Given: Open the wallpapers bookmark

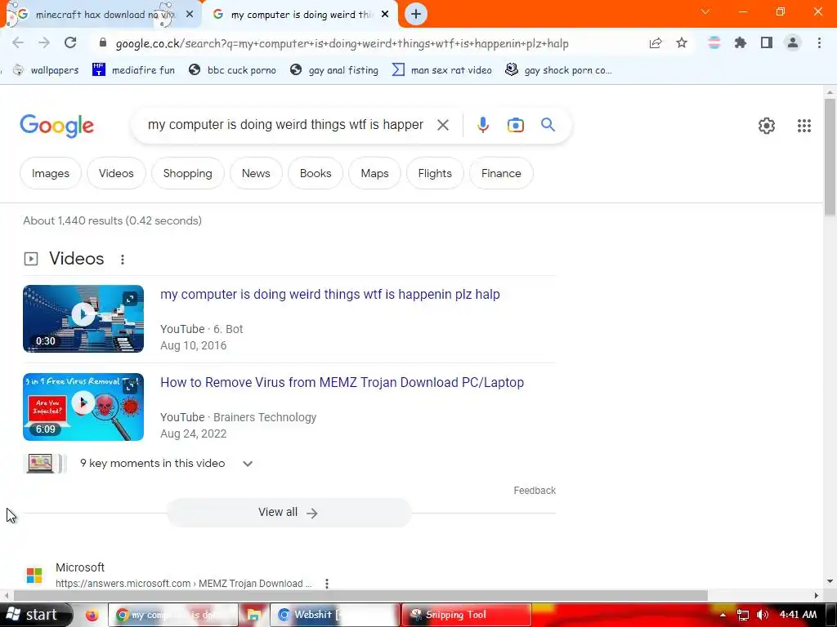Looking at the screenshot, I should [x=46, y=70].
